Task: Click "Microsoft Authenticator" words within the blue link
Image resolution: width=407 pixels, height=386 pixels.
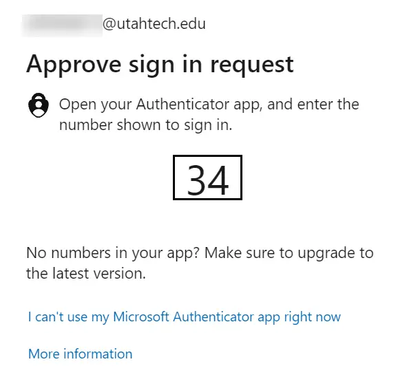Action: point(183,317)
